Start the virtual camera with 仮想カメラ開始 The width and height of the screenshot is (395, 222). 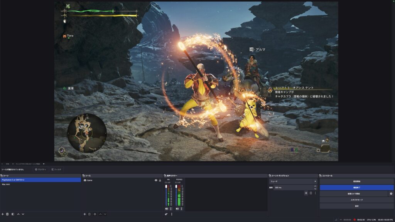pos(354,193)
